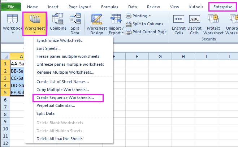Open the Workbook tools icon
The image size is (238, 147).
pos(12,19)
